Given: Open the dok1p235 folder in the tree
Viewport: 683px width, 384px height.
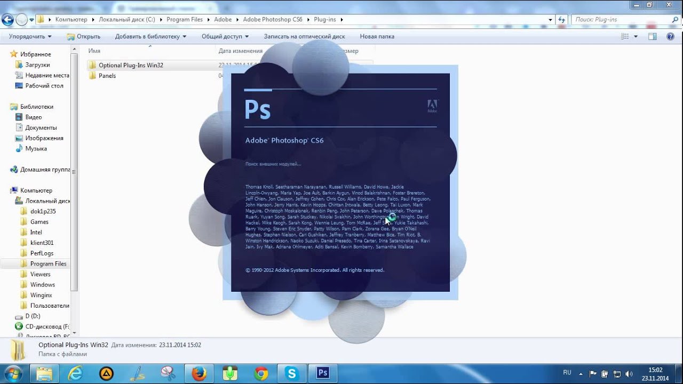Looking at the screenshot, I should pos(43,211).
